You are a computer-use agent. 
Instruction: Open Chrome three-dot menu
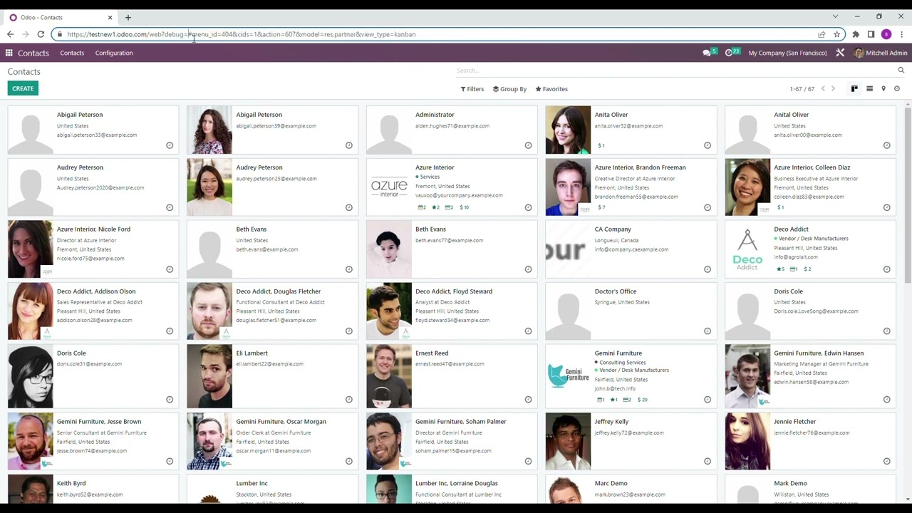(901, 34)
